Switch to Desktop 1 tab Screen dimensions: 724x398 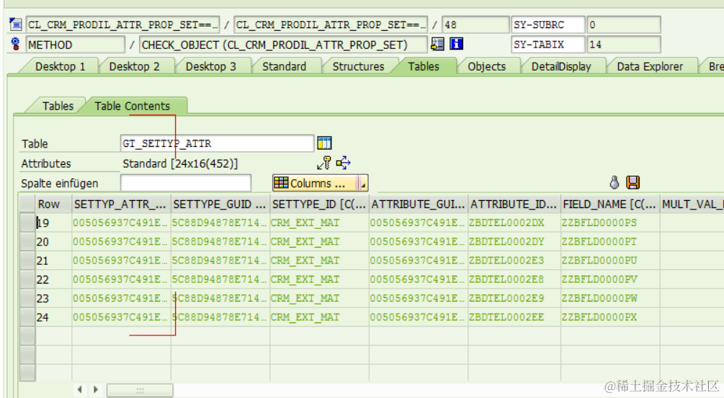tap(60, 66)
